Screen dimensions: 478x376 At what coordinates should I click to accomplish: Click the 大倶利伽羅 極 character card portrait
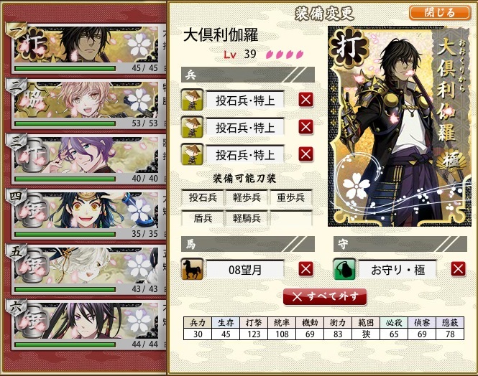(400, 126)
